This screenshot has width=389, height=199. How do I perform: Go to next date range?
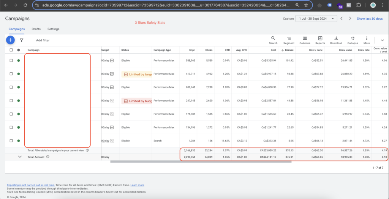[350, 19]
